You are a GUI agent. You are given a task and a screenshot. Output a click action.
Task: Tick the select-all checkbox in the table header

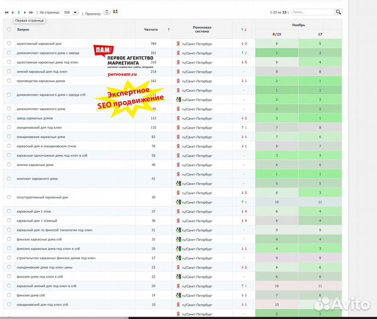9,29
